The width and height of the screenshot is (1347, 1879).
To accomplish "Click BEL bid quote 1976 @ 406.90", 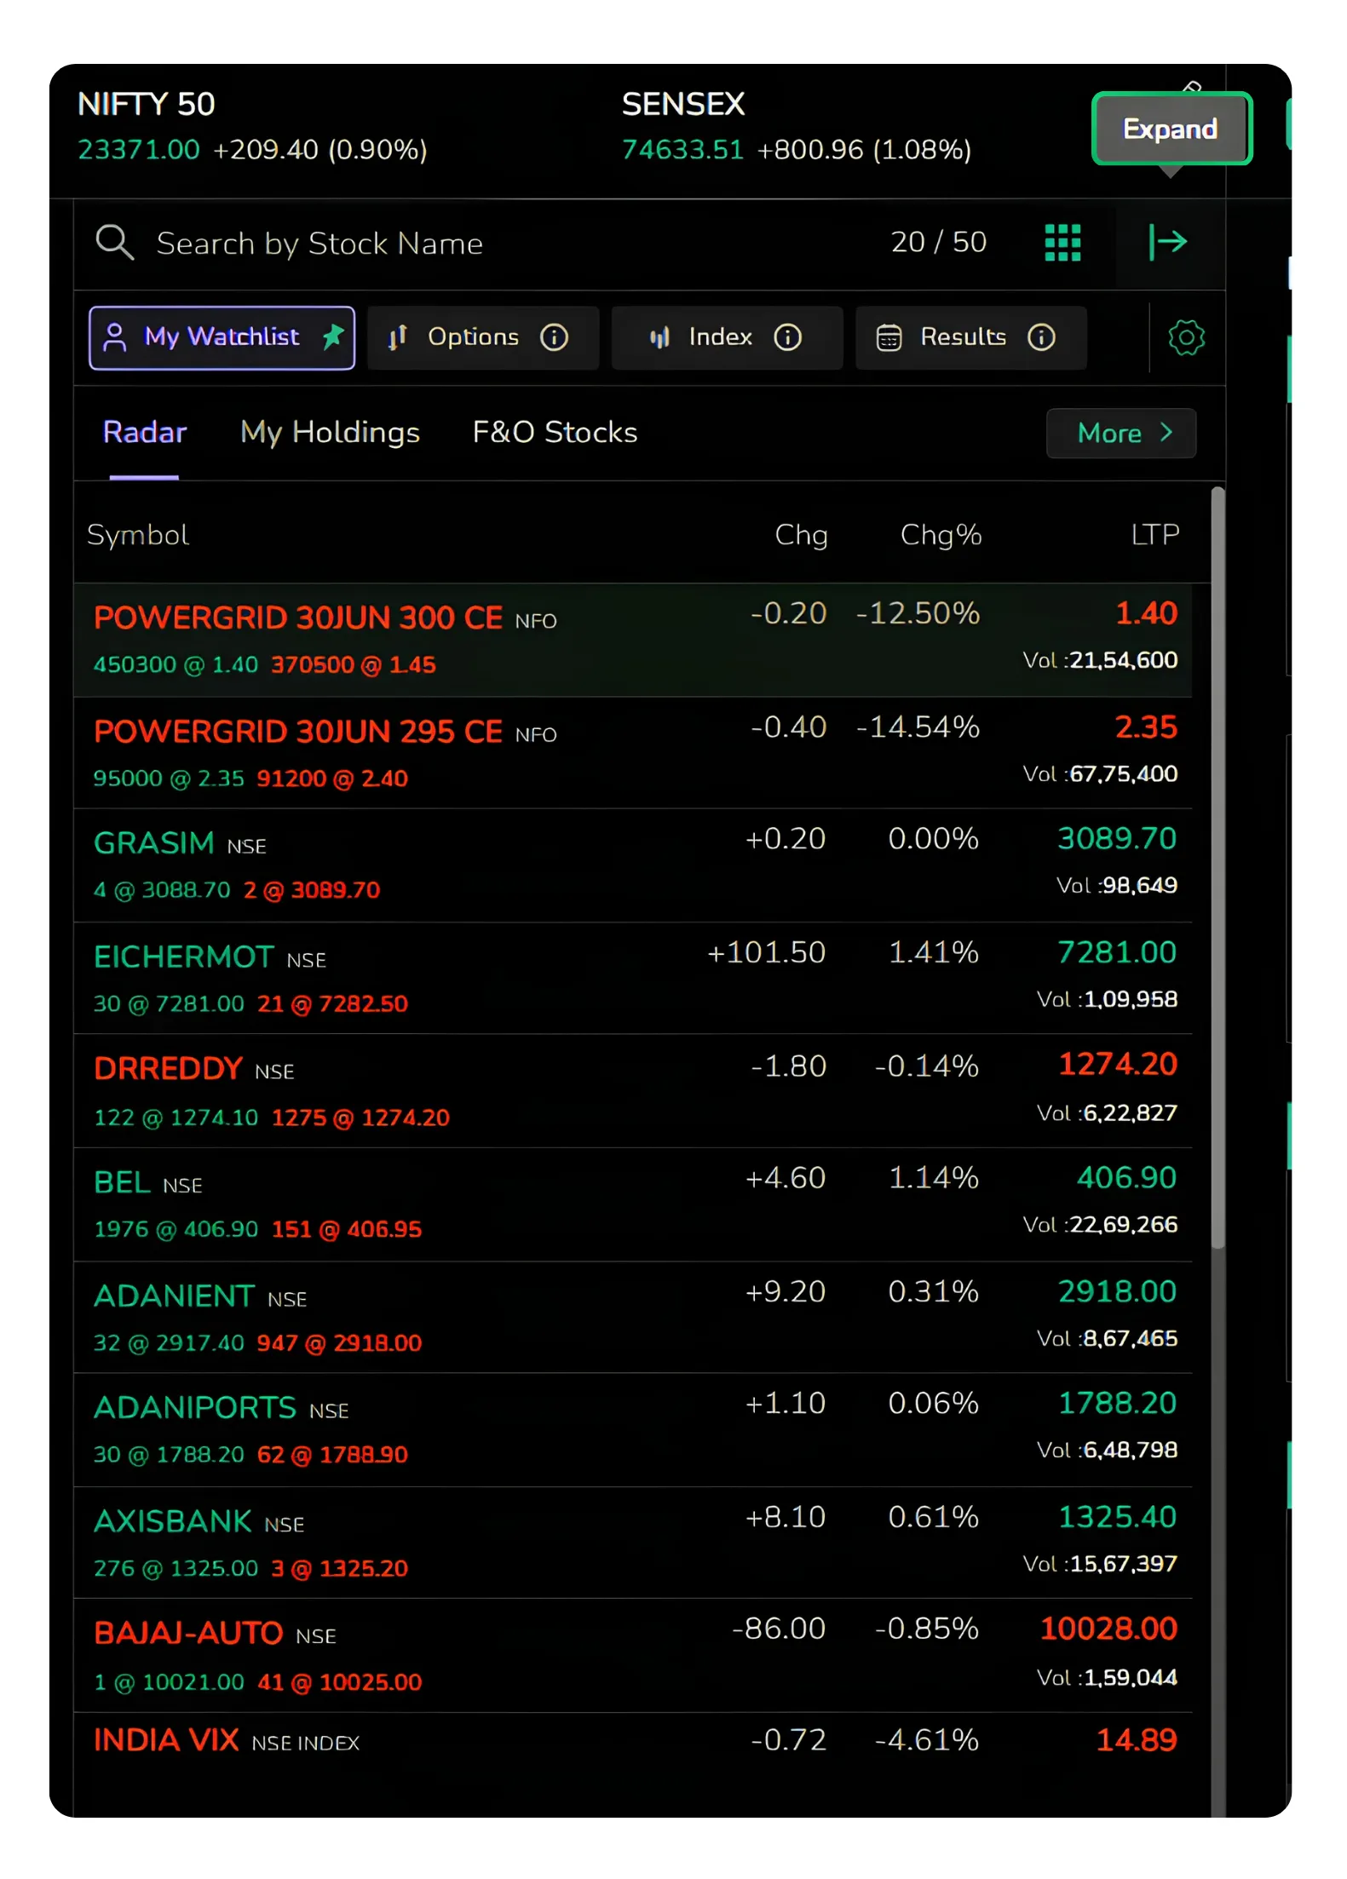I will [x=176, y=1229].
